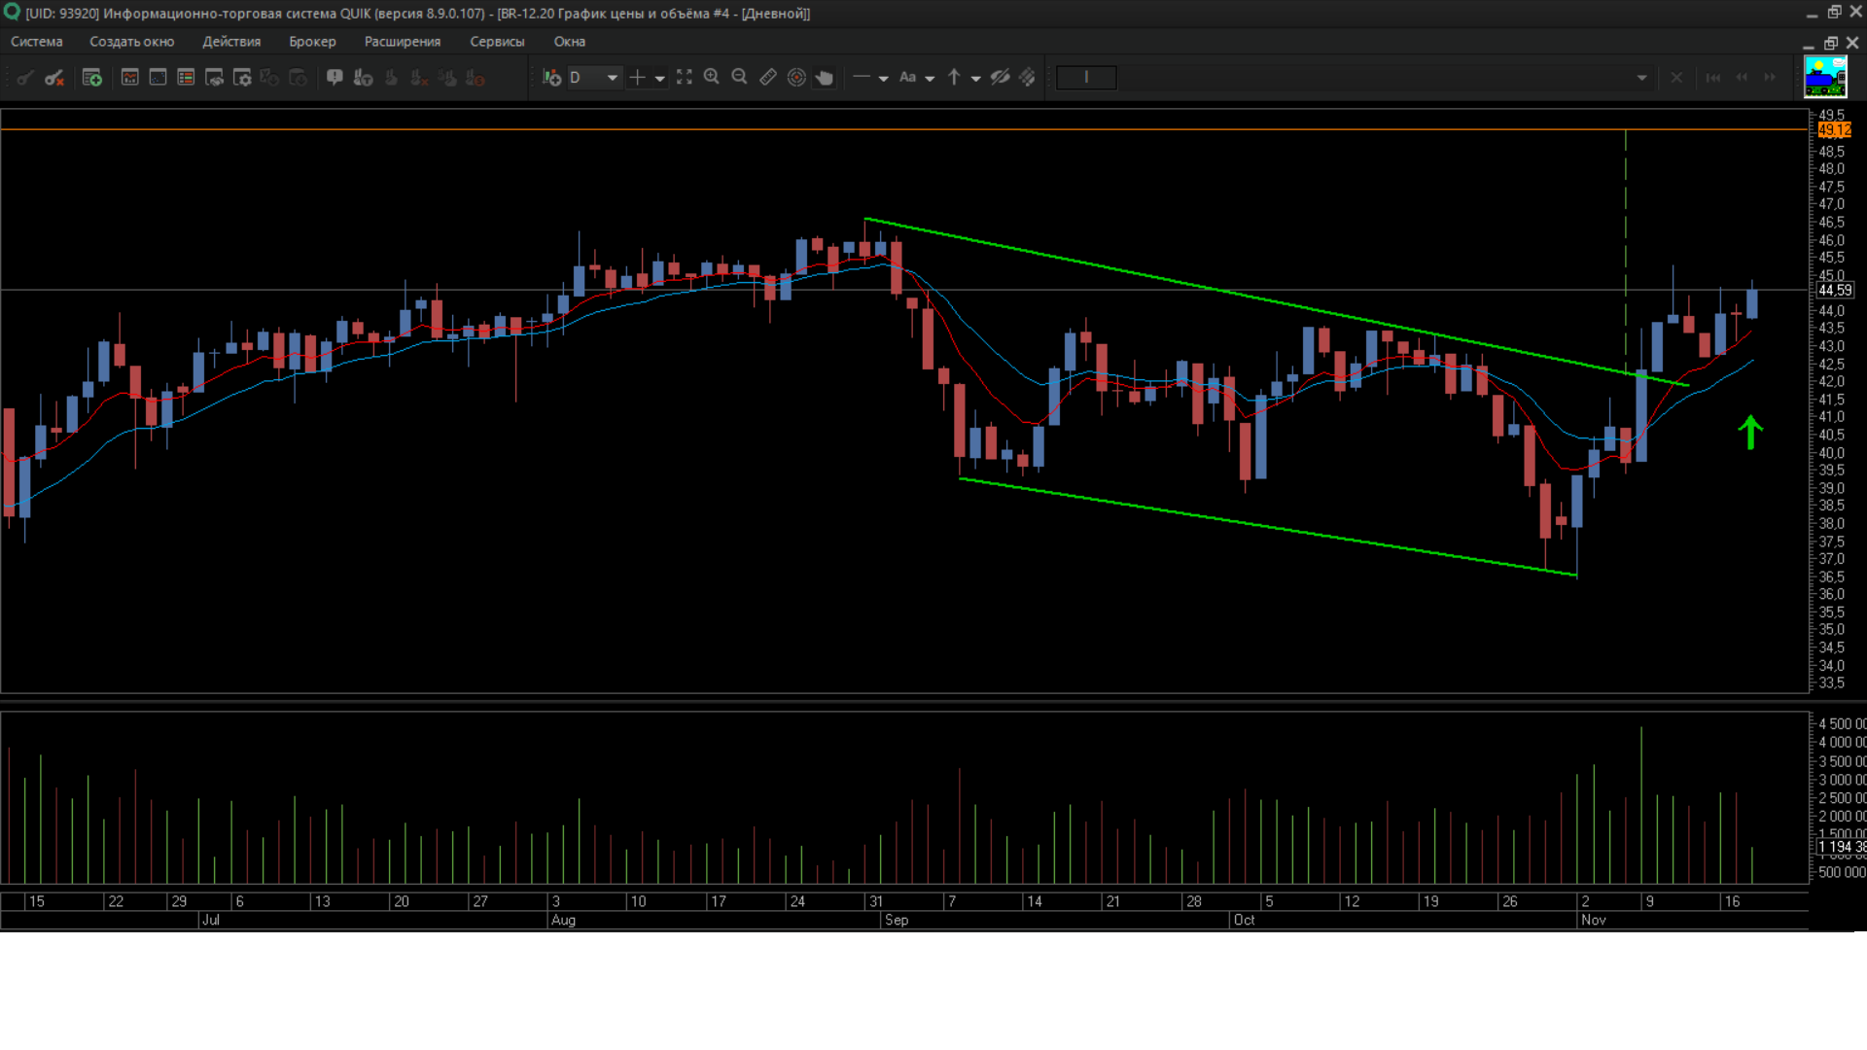Click the fit-to-screen expand arrows icon
Viewport: 1867px width, 1050px height.
coord(685,78)
